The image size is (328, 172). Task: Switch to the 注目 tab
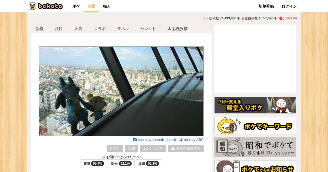pos(59,29)
